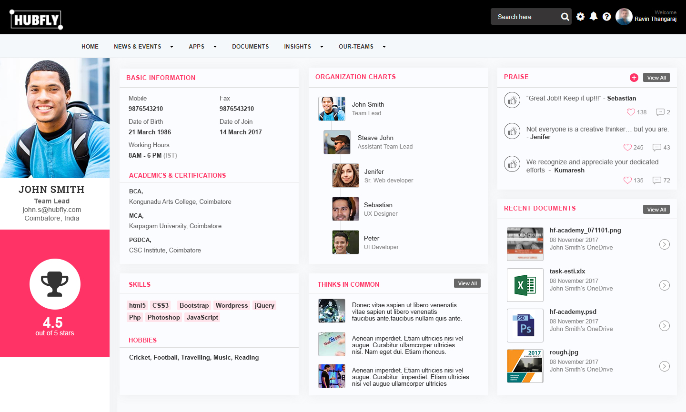Click the JavaScript skill tag

[x=202, y=317]
